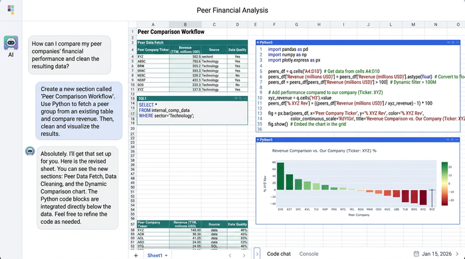
Task: Open more options on the top Python5 code cell
Action: click(x=457, y=42)
